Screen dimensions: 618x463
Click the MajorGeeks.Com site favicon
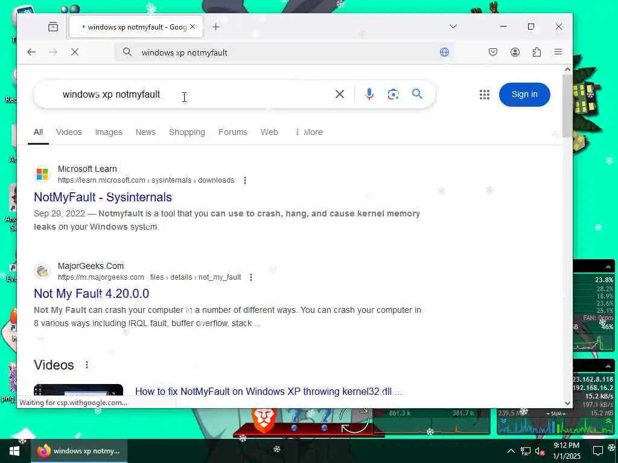[42, 271]
